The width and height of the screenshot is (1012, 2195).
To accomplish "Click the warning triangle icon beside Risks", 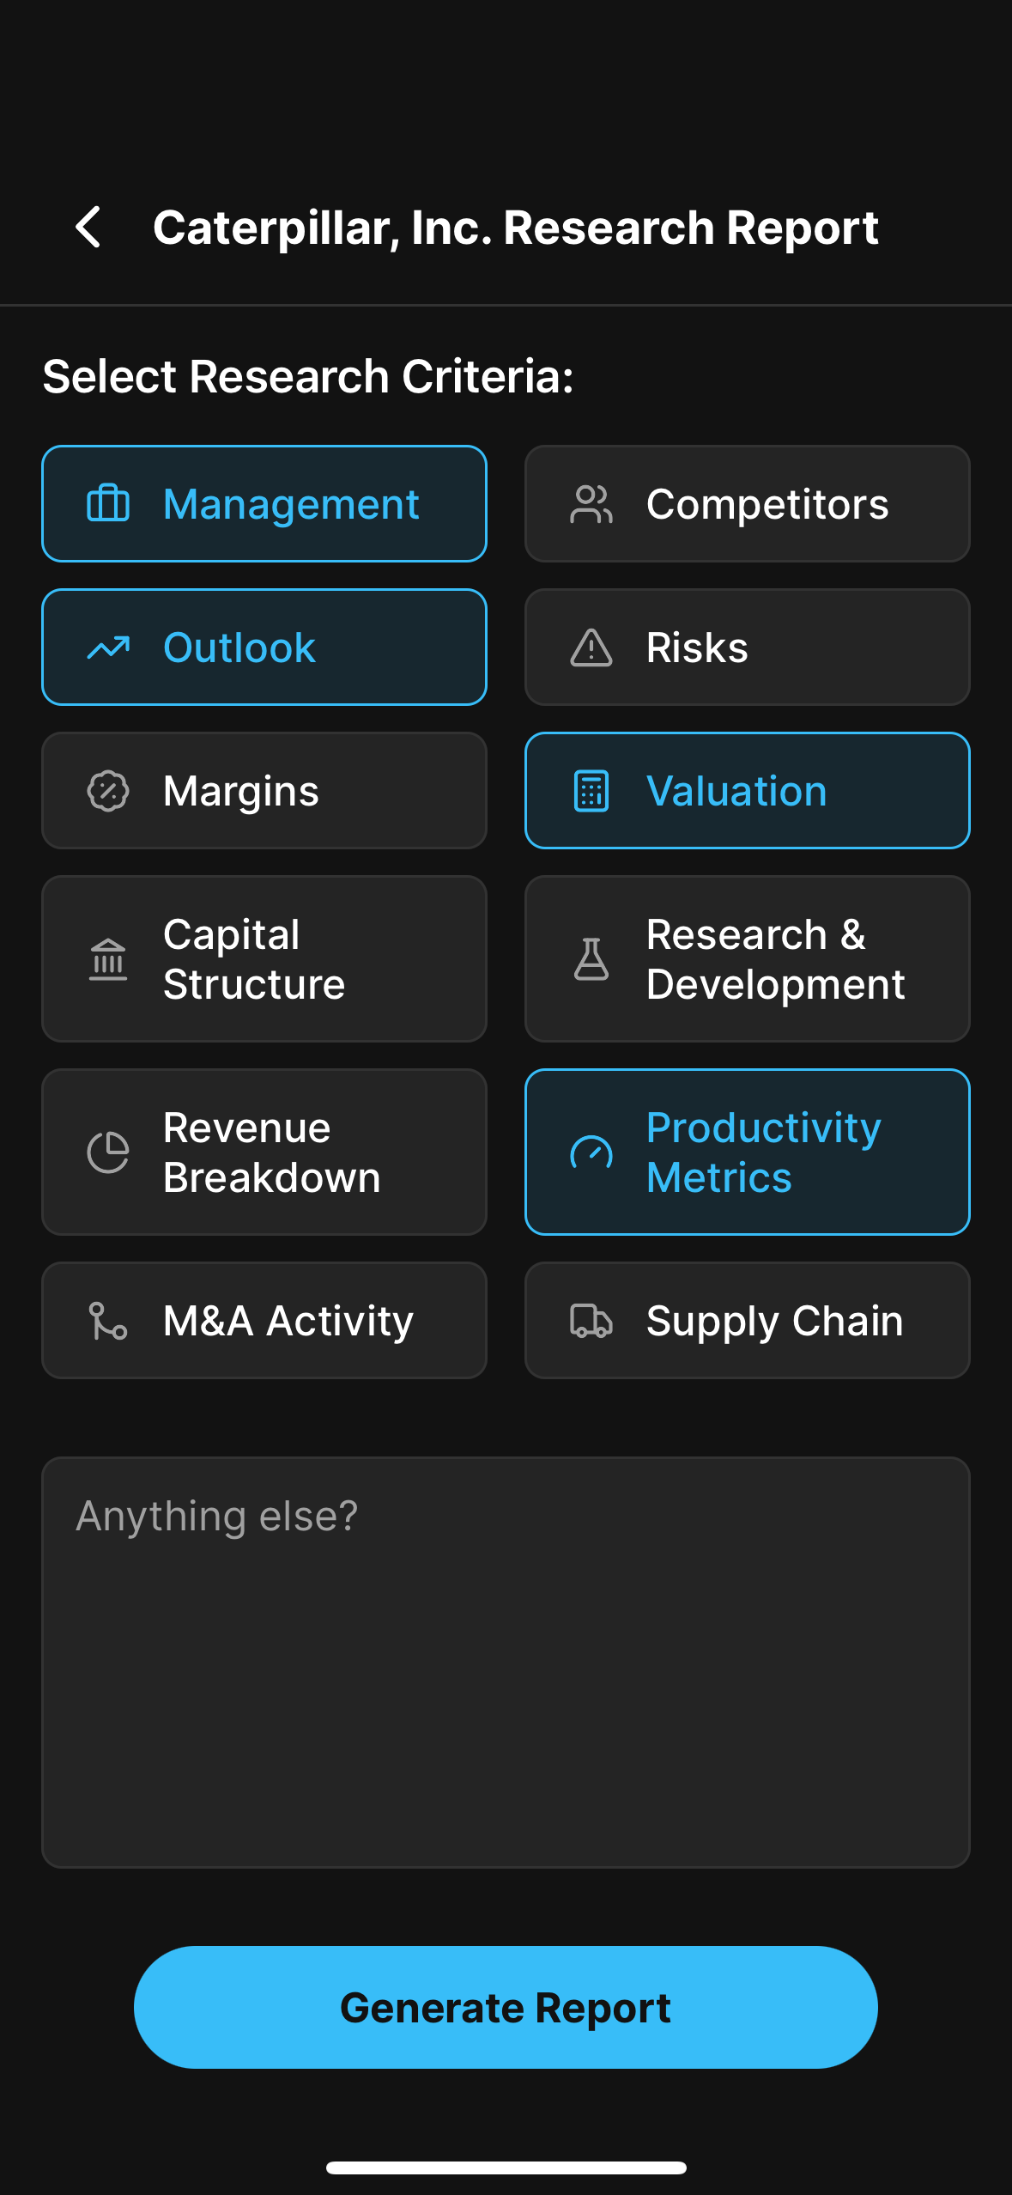I will click(591, 648).
